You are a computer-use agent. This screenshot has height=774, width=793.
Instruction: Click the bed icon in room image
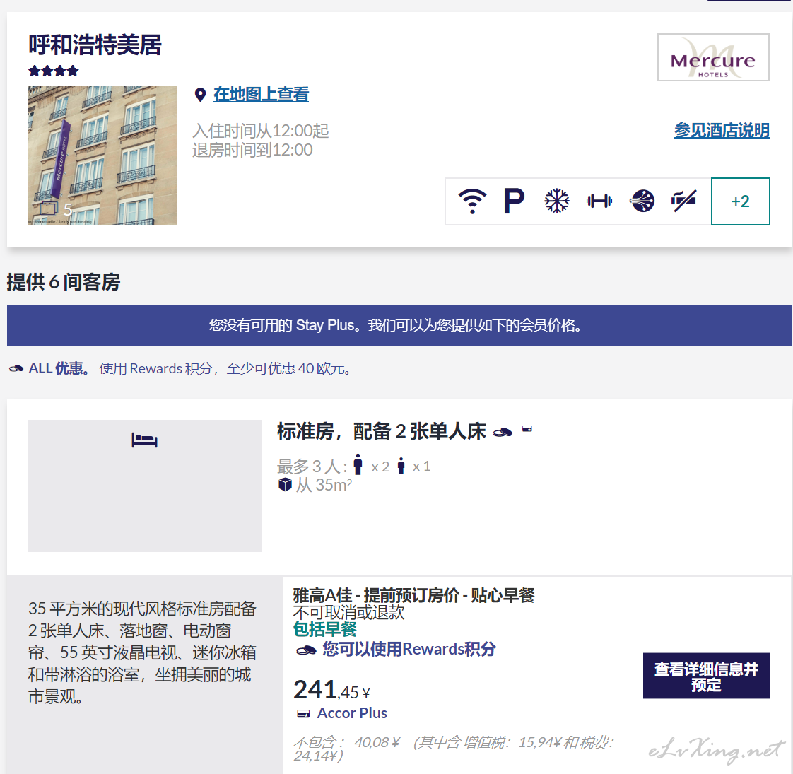pyautogui.click(x=145, y=440)
